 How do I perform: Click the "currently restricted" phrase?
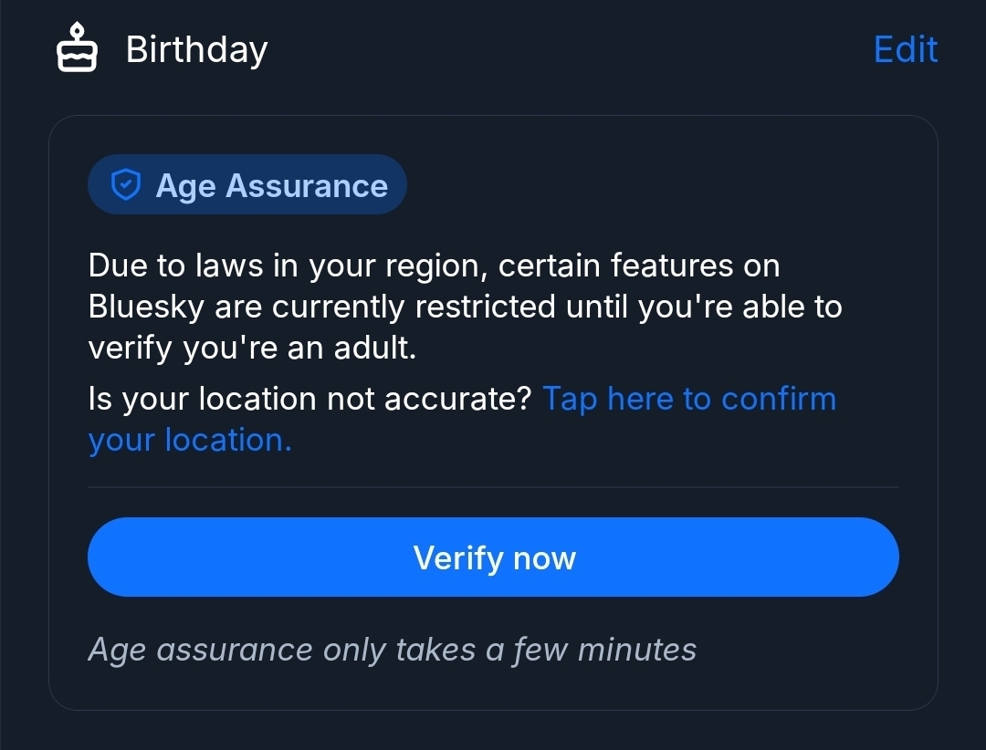coord(414,307)
